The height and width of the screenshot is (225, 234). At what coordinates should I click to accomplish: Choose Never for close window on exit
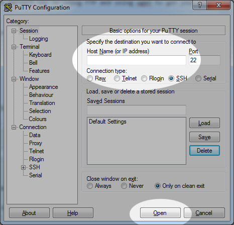124,186
